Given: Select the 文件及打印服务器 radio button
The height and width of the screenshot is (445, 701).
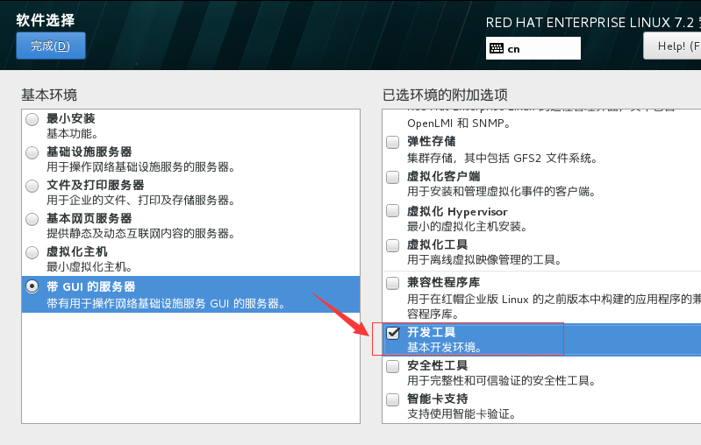Looking at the screenshot, I should pyautogui.click(x=32, y=186).
